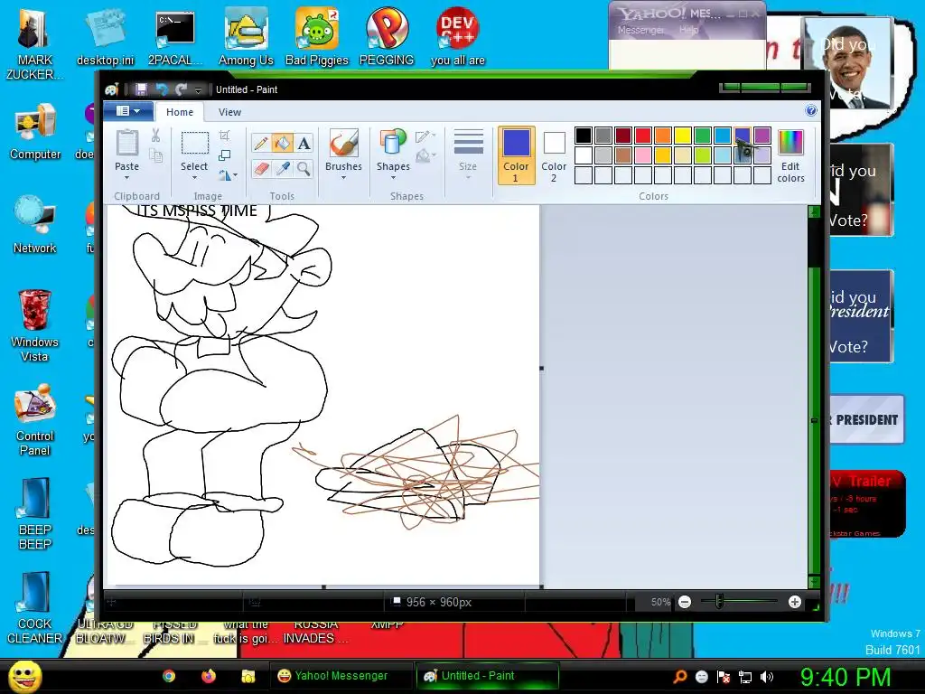Click the Messenger menu in Yahoo window
925x694 pixels.
tap(641, 30)
